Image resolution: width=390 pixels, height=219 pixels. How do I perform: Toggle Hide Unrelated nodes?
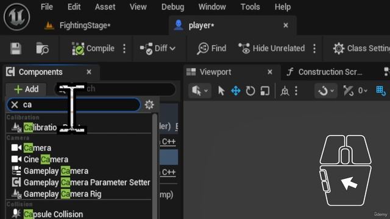(271, 48)
